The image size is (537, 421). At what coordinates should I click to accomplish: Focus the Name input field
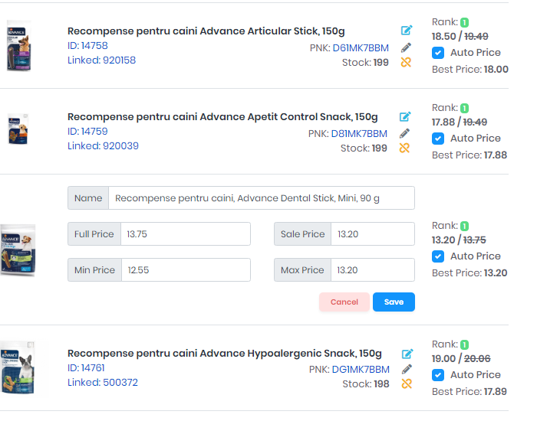pos(262,198)
